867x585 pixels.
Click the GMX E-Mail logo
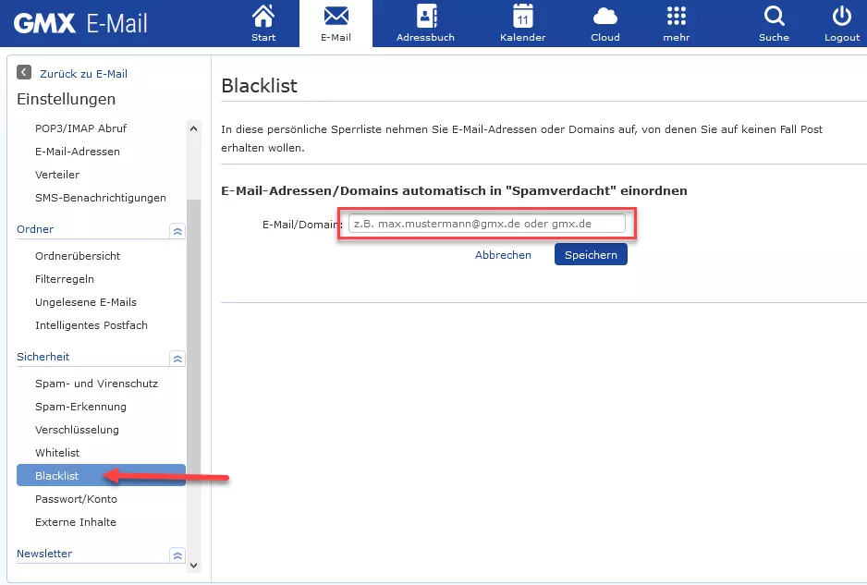(80, 23)
